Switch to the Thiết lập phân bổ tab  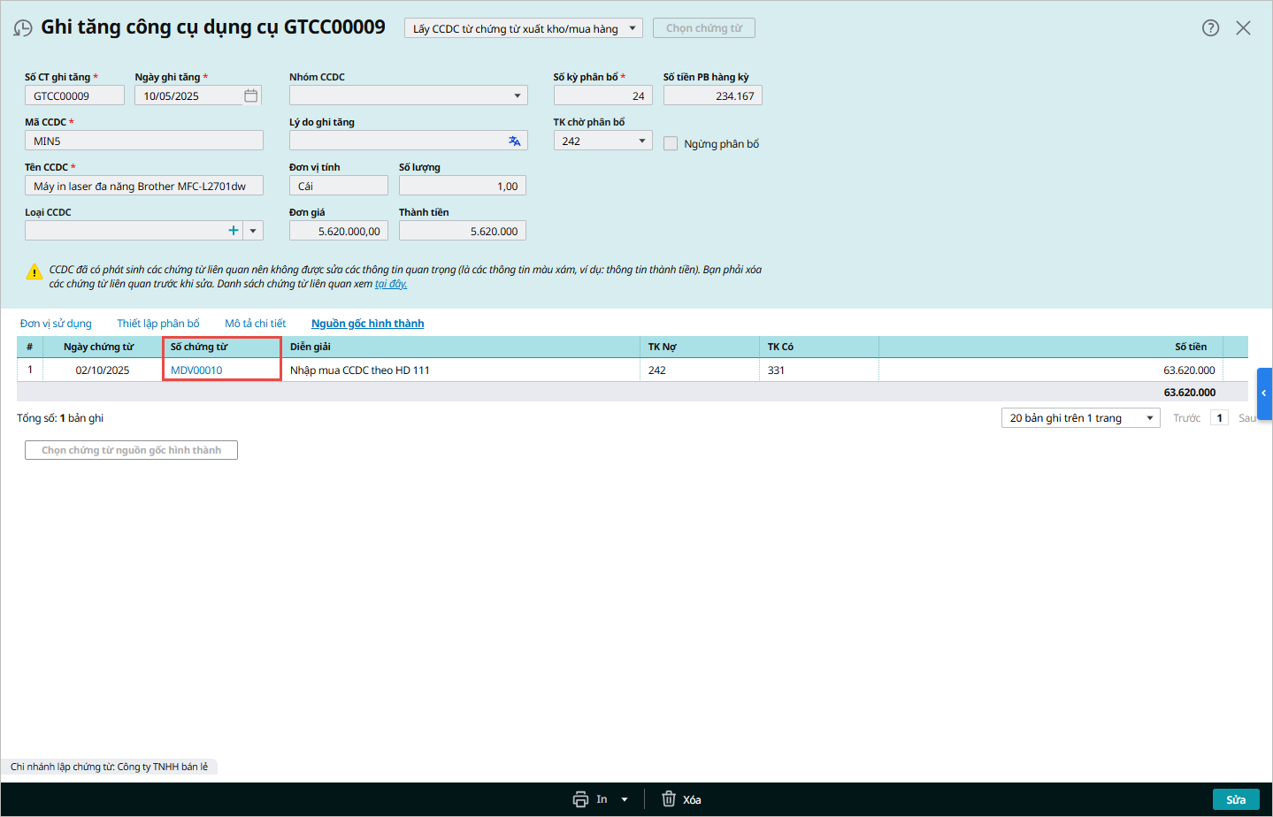tap(158, 324)
